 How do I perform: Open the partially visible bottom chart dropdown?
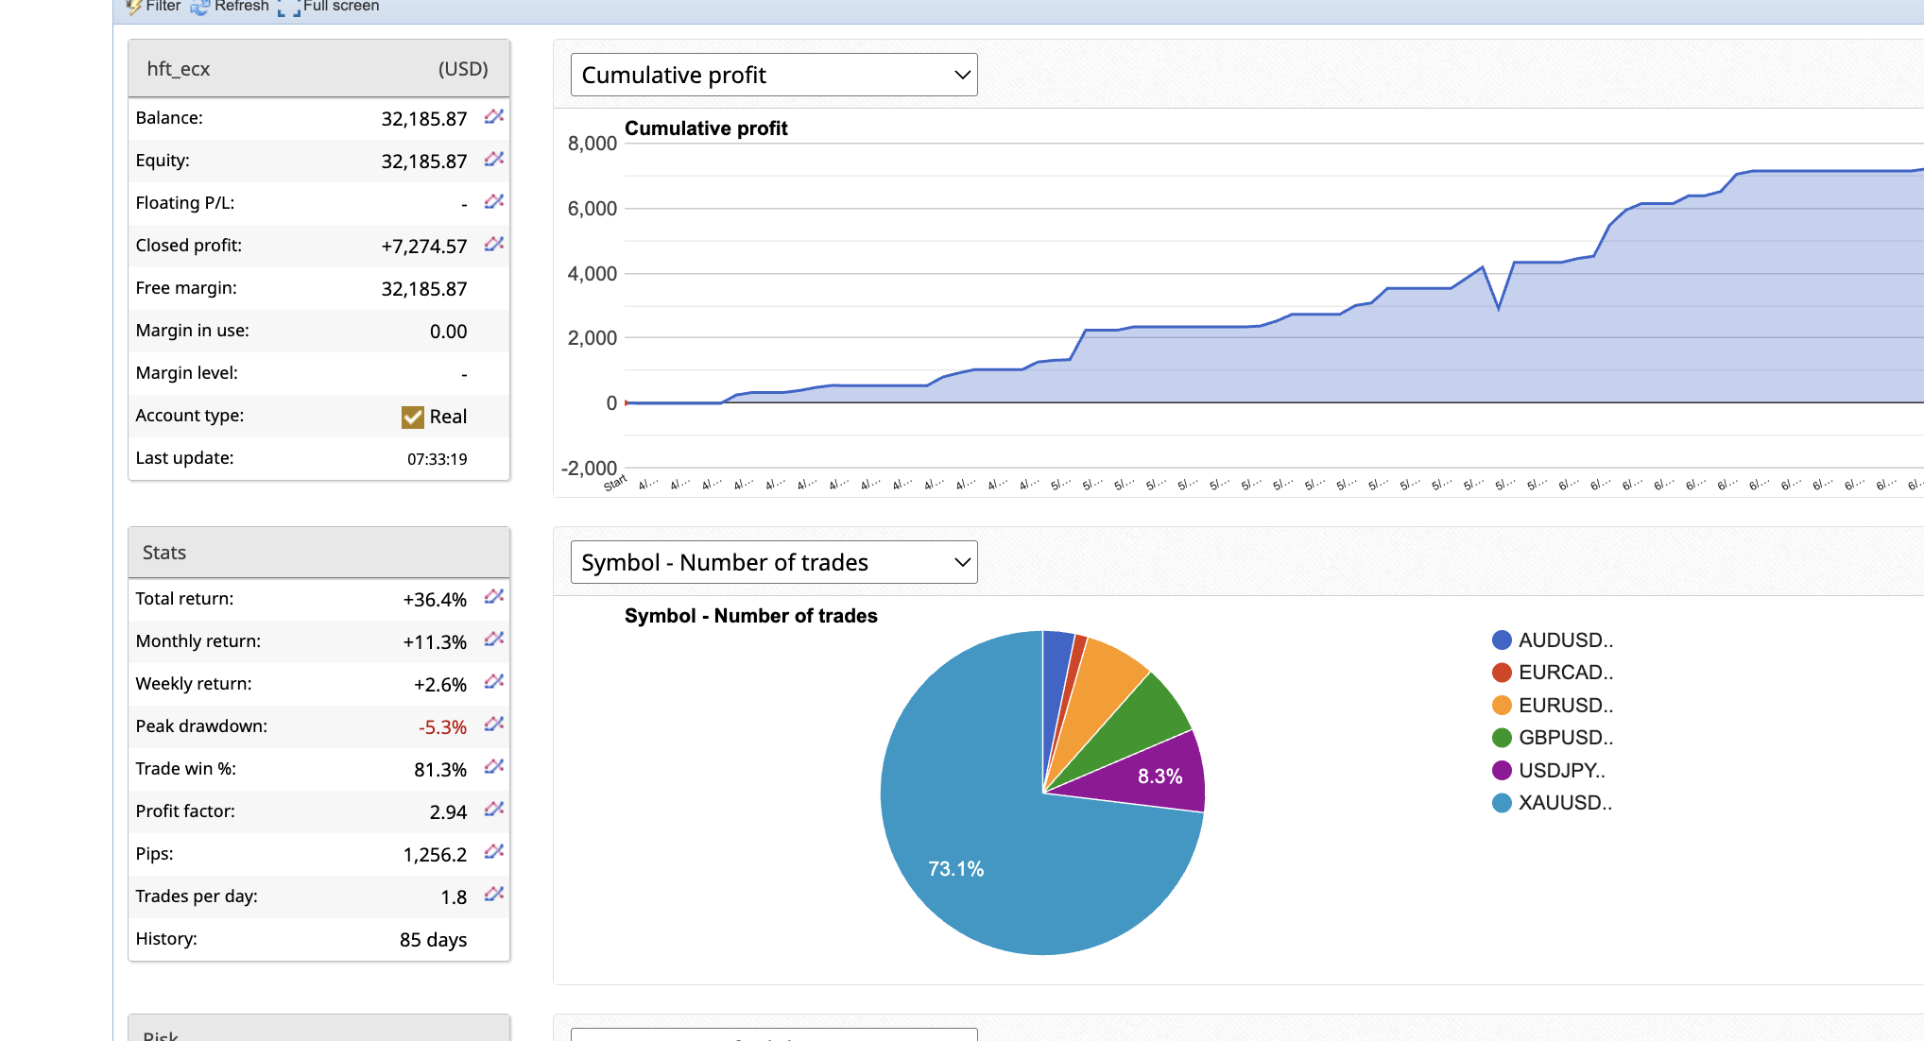click(x=773, y=1034)
